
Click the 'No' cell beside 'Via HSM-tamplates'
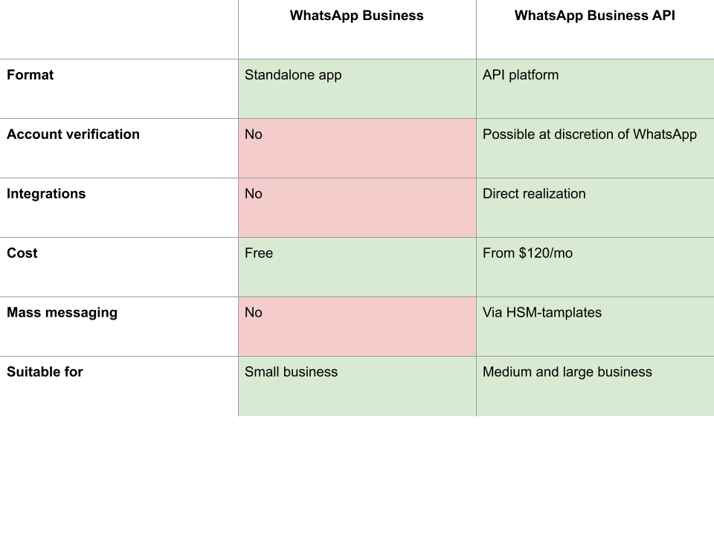pos(357,326)
